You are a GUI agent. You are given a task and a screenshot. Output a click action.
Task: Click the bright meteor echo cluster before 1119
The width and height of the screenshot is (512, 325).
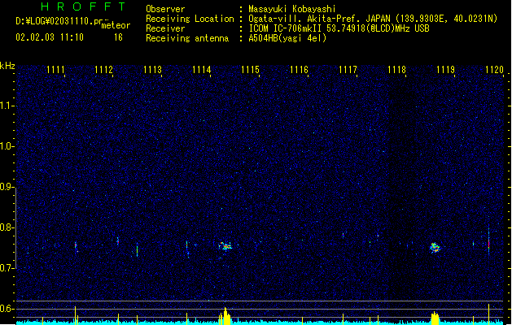click(435, 248)
